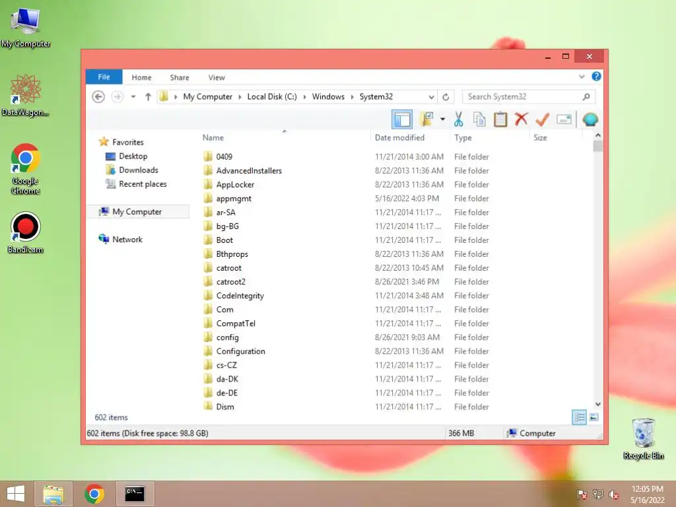
Task: Select Network in the navigation pane
Action: point(127,239)
